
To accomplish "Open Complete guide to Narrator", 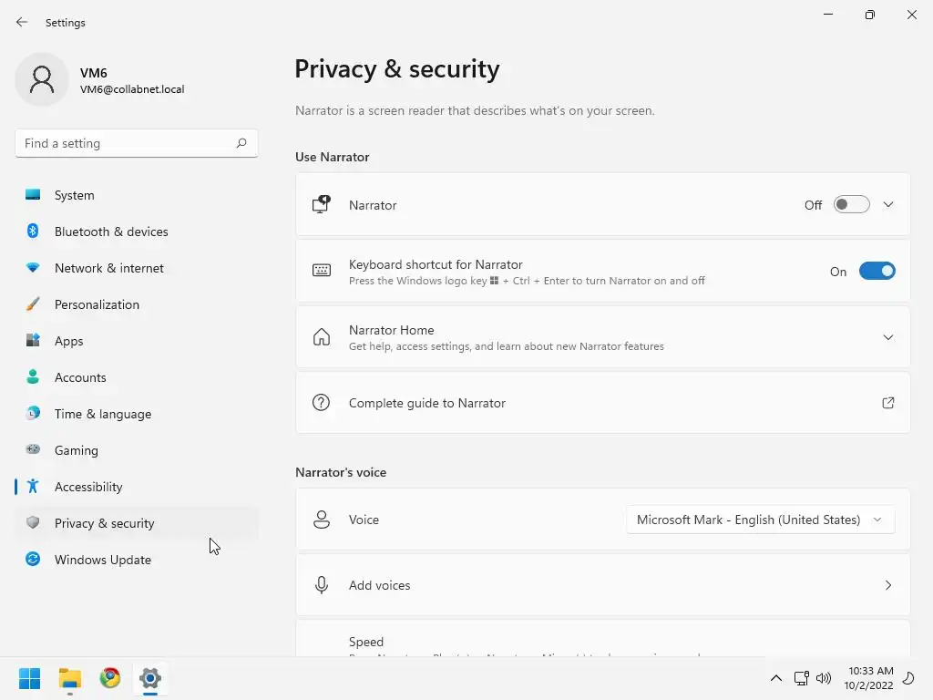I will 427,403.
